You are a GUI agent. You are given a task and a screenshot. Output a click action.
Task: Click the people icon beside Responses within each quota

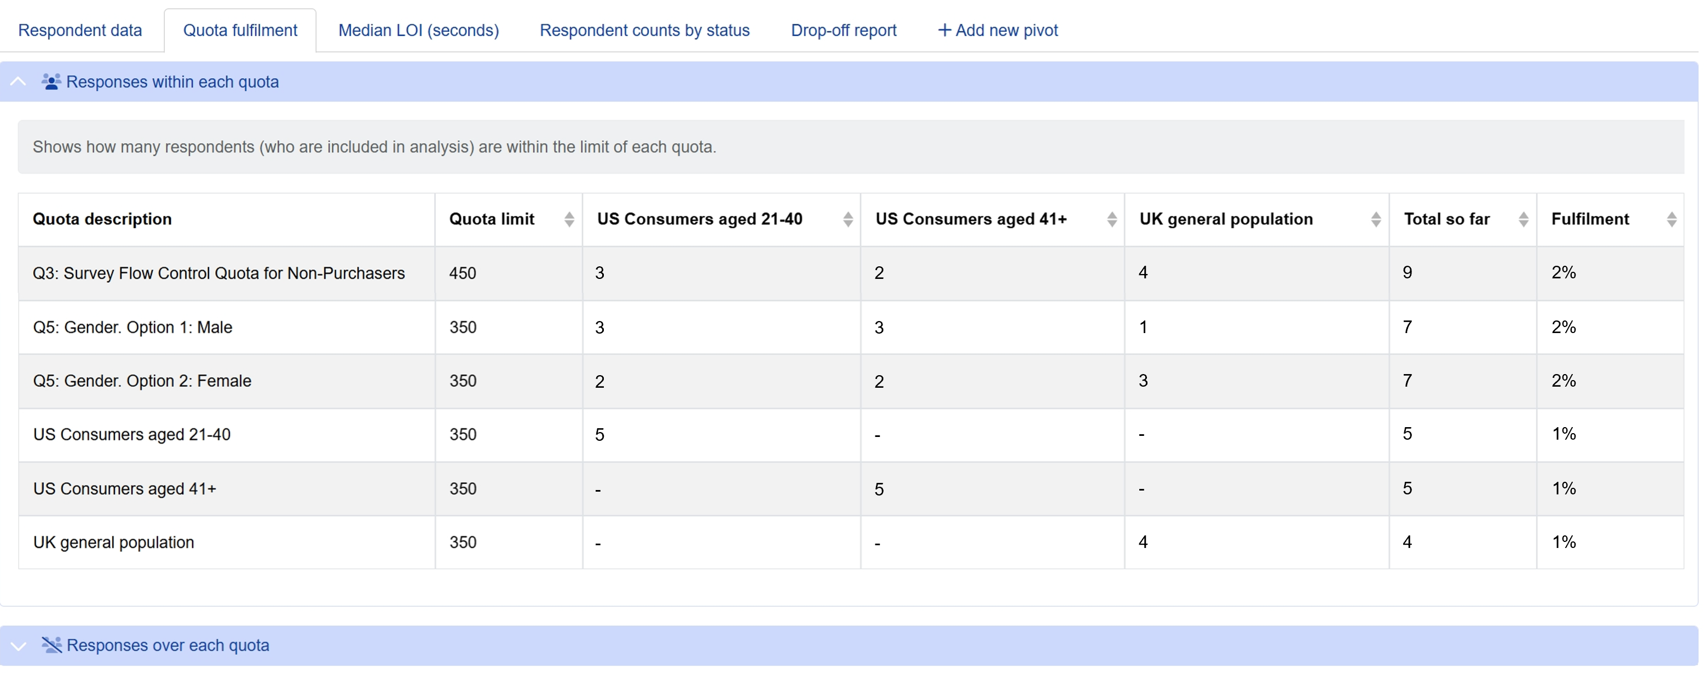pos(51,81)
